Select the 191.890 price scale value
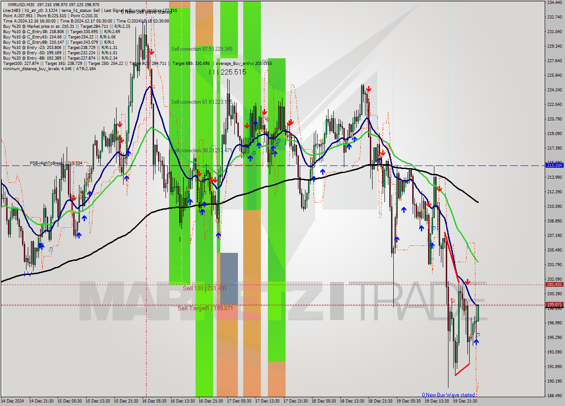This screenshot has width=565, height=406. [x=554, y=366]
